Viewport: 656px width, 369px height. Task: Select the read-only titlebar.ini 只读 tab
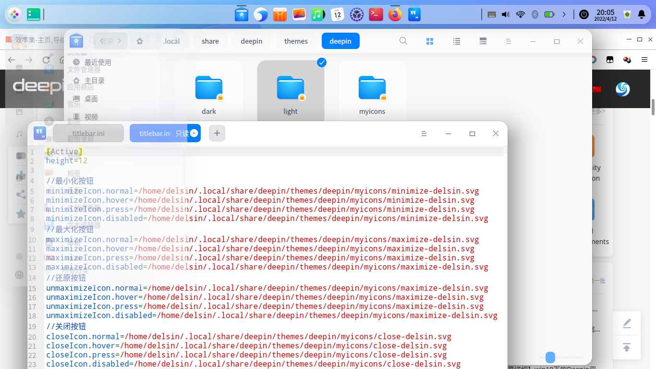pyautogui.click(x=165, y=133)
